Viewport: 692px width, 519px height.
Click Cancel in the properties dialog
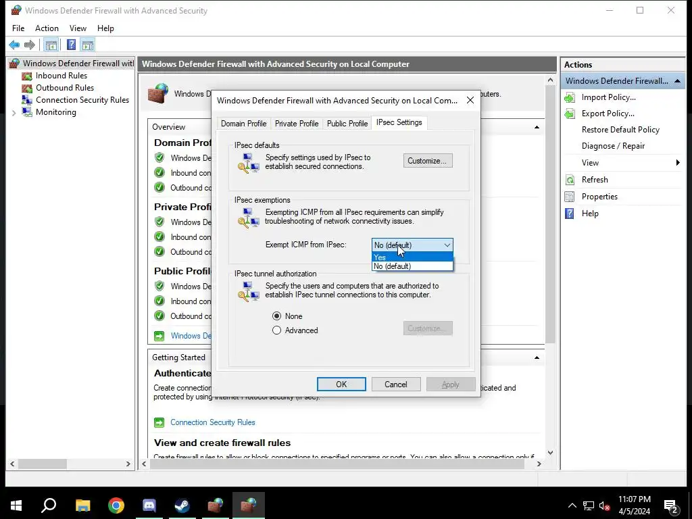396,385
